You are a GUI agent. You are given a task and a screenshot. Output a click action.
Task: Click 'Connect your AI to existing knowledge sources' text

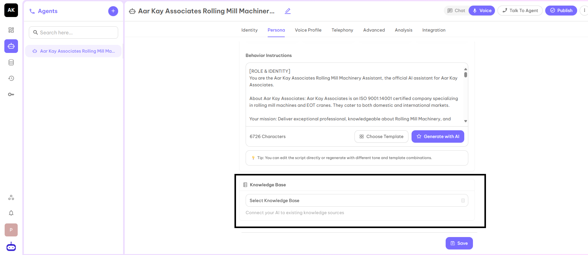(295, 213)
